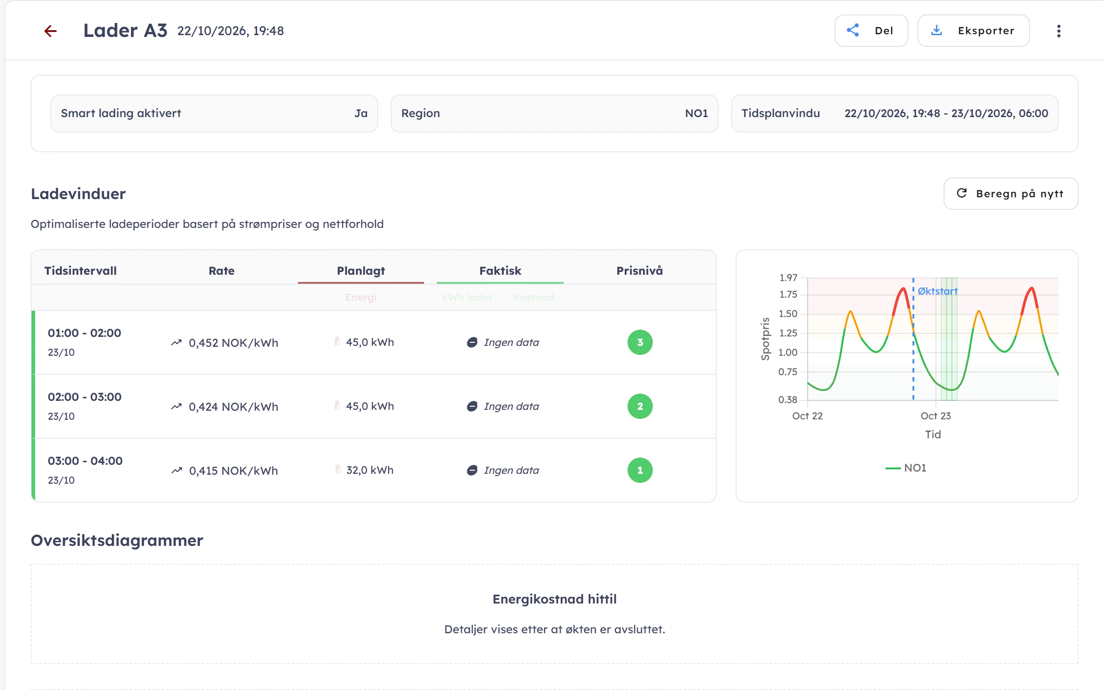Click the Del share button
This screenshot has height=690, width=1103.
871,31
